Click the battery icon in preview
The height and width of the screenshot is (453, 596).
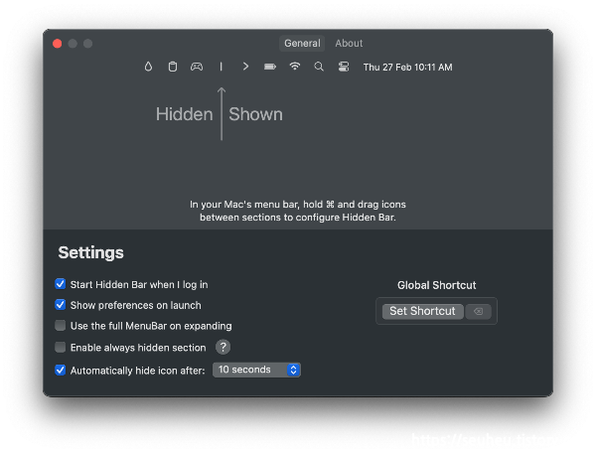pyautogui.click(x=270, y=67)
